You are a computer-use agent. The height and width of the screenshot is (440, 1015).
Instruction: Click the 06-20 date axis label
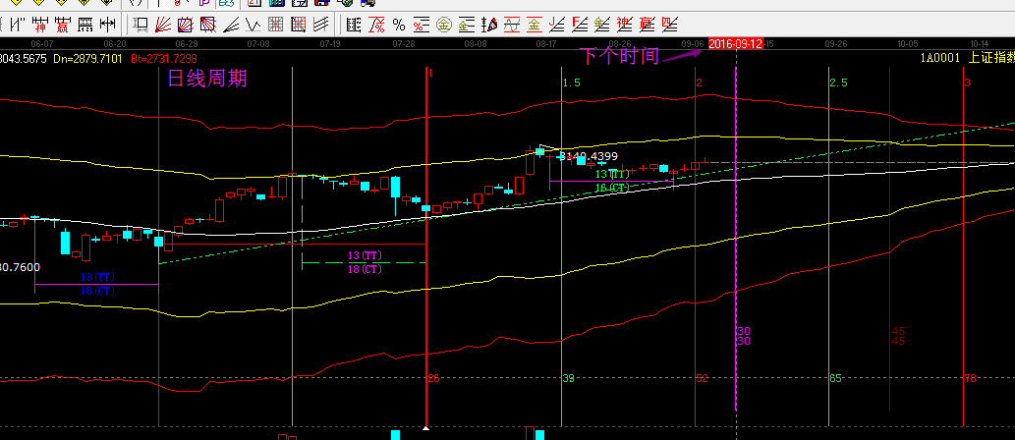point(114,44)
